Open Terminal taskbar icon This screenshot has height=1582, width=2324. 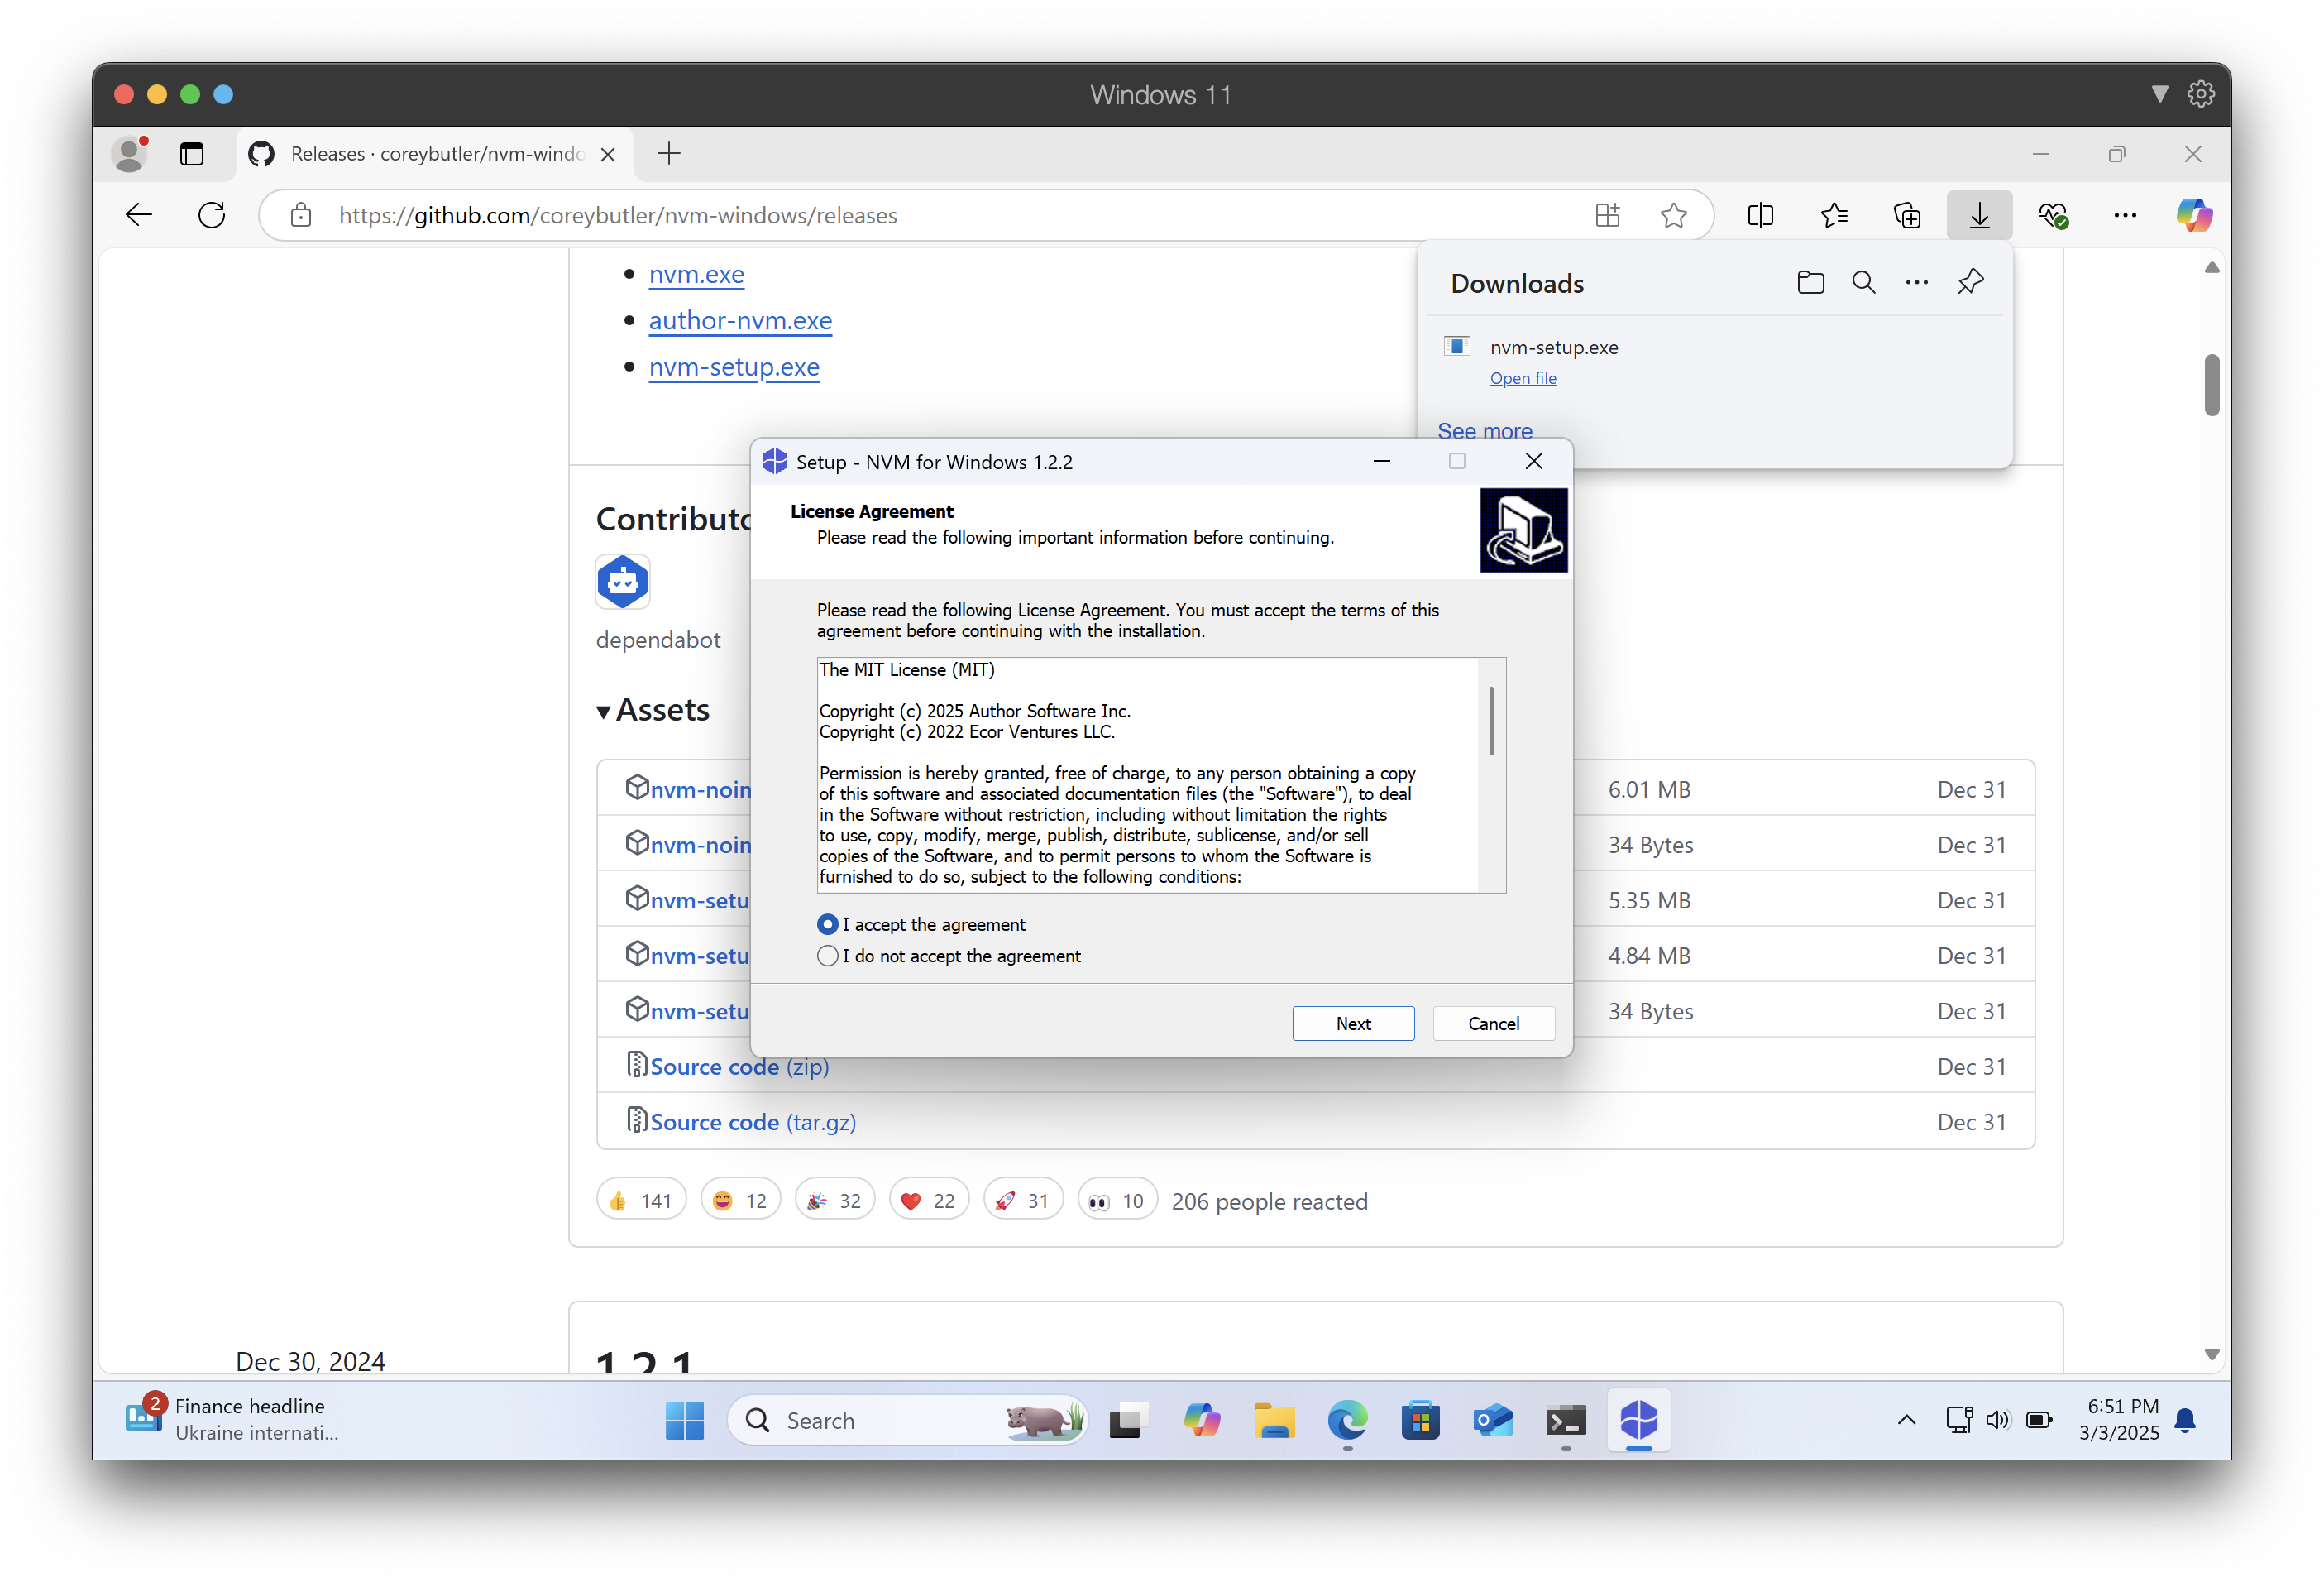point(1566,1420)
